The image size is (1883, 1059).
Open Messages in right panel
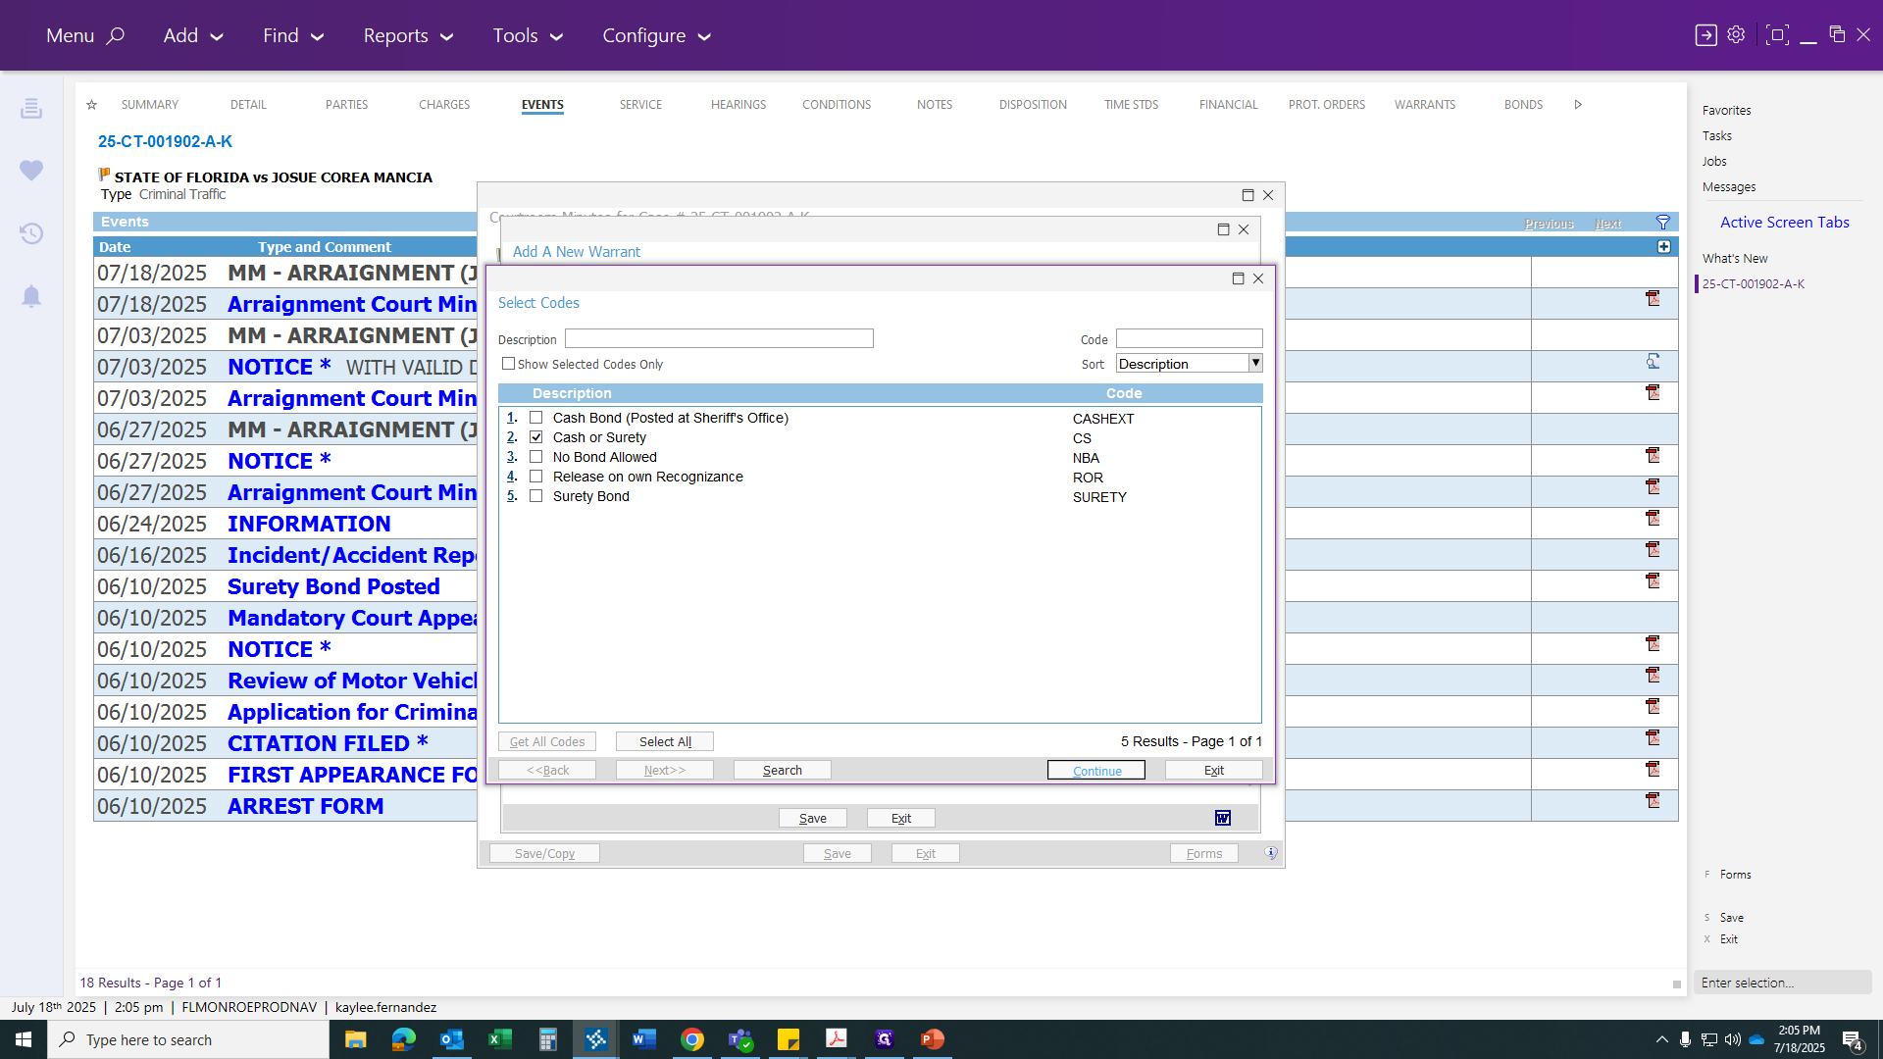[x=1729, y=186]
